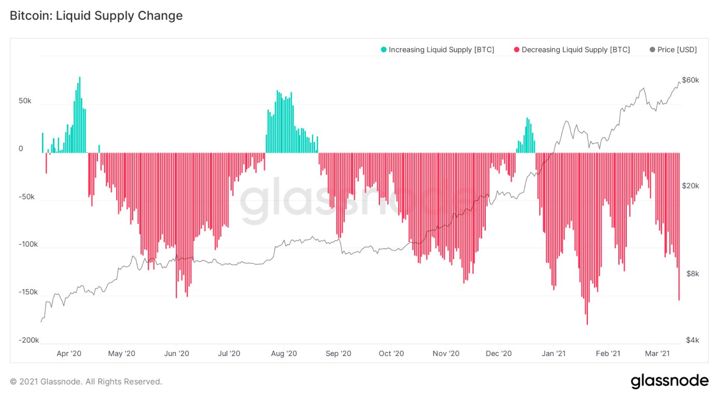Toggle the Decreasing Liquid Supply [BTC] series label
Screen dimensions: 717x396
pos(575,50)
